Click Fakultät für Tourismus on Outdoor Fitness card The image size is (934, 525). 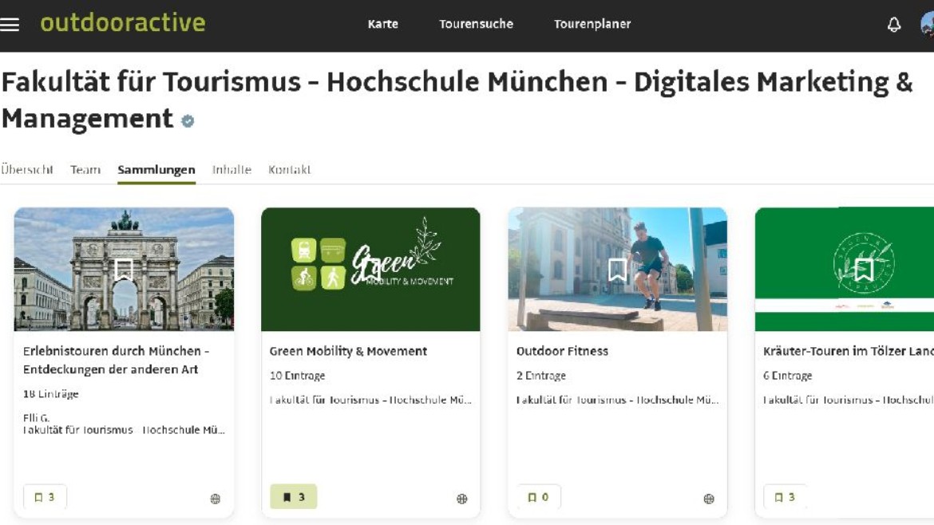618,400
